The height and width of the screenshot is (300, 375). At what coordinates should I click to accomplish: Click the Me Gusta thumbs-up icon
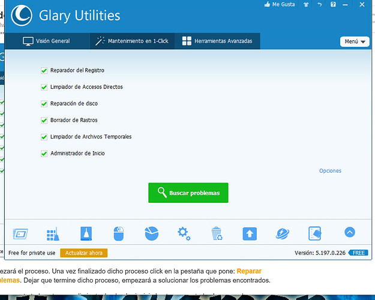pyautogui.click(x=267, y=4)
